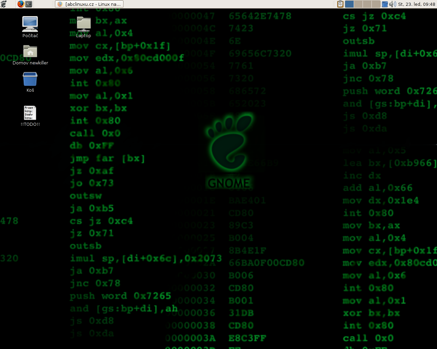Select the !!TODO!! text file icon
The width and height of the screenshot is (437, 349).
30,116
